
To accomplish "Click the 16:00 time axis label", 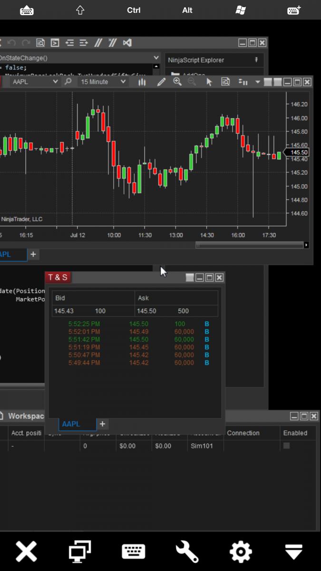I will click(x=238, y=235).
